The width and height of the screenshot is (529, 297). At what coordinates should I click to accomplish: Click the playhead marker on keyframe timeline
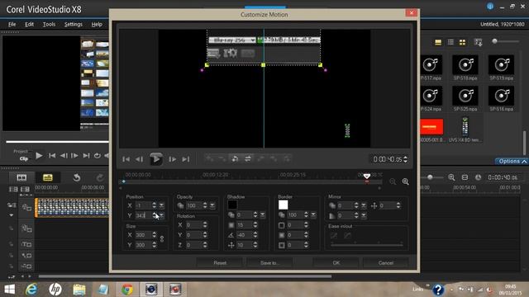point(367,176)
